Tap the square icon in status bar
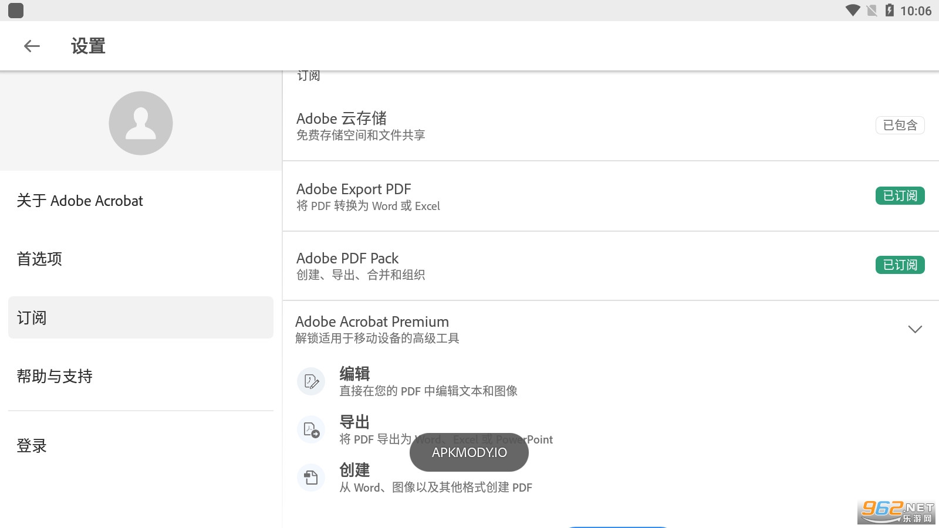939x528 pixels. pyautogui.click(x=16, y=11)
